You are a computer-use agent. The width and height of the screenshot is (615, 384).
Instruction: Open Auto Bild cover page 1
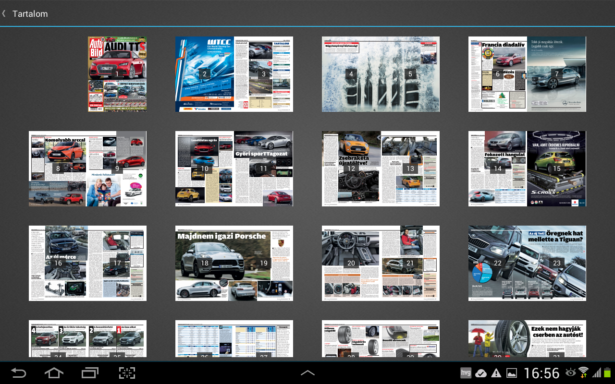[117, 74]
